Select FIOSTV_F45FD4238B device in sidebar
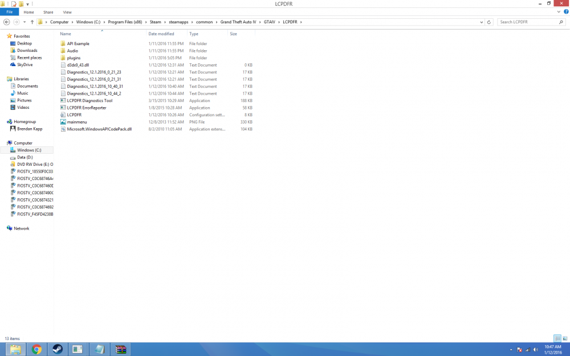This screenshot has height=356, width=570. pyautogui.click(x=35, y=214)
